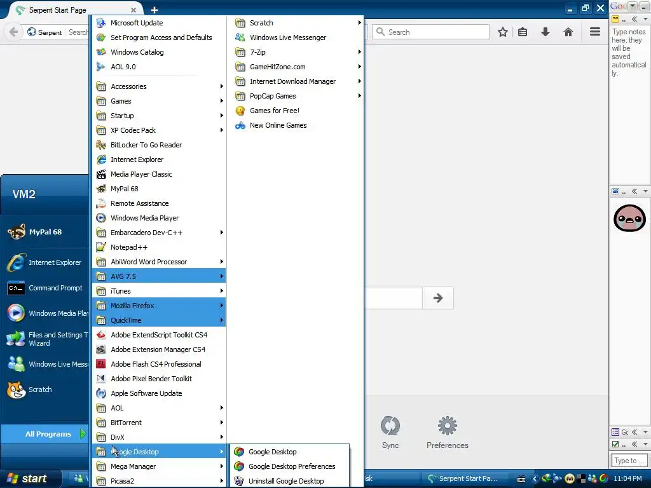The image size is (651, 488).
Task: Open Preferences gear on start page
Action: pyautogui.click(x=447, y=432)
